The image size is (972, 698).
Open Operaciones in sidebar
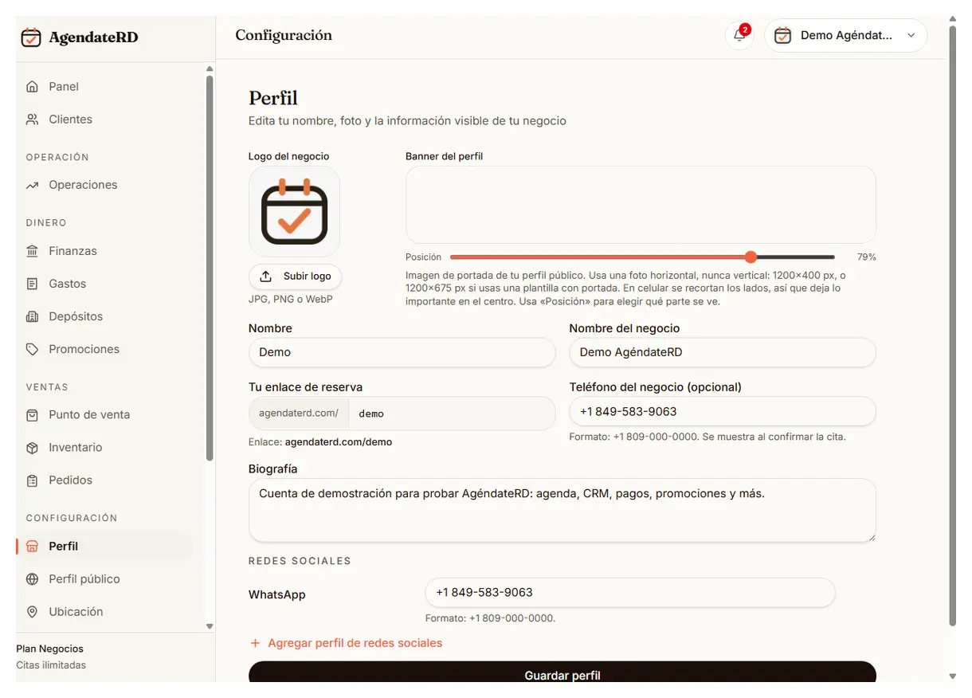click(x=104, y=185)
